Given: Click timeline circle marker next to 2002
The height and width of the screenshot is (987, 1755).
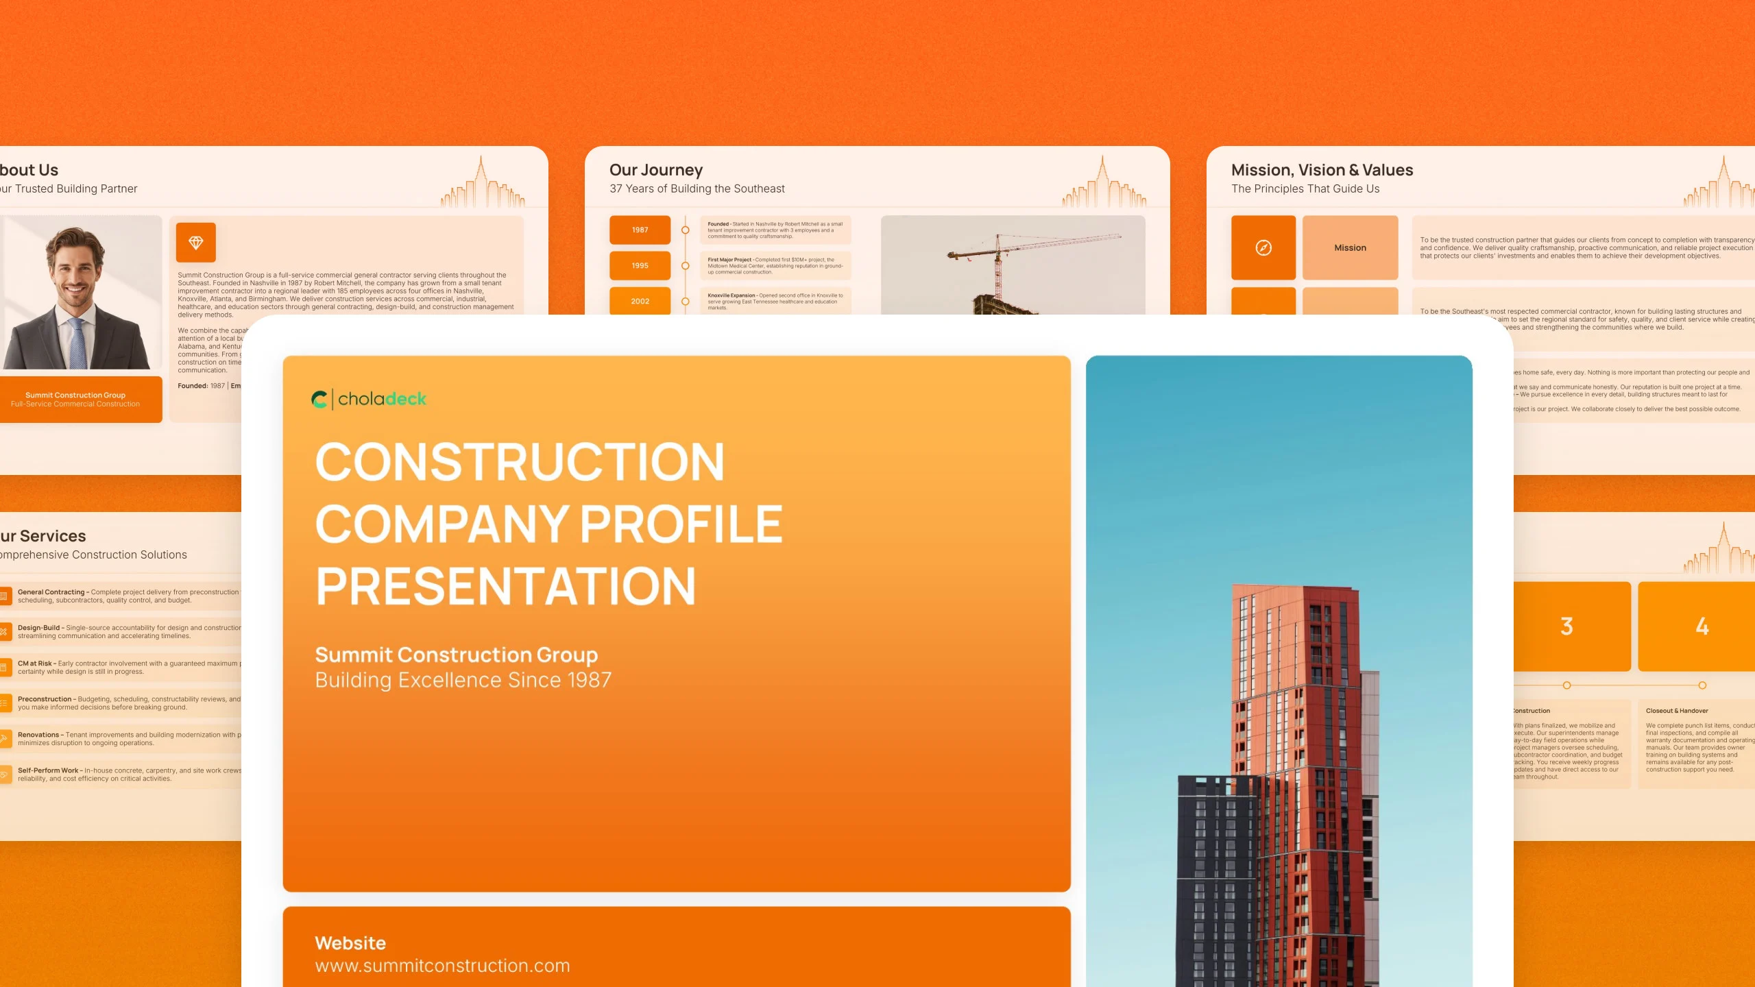Looking at the screenshot, I should click(685, 302).
